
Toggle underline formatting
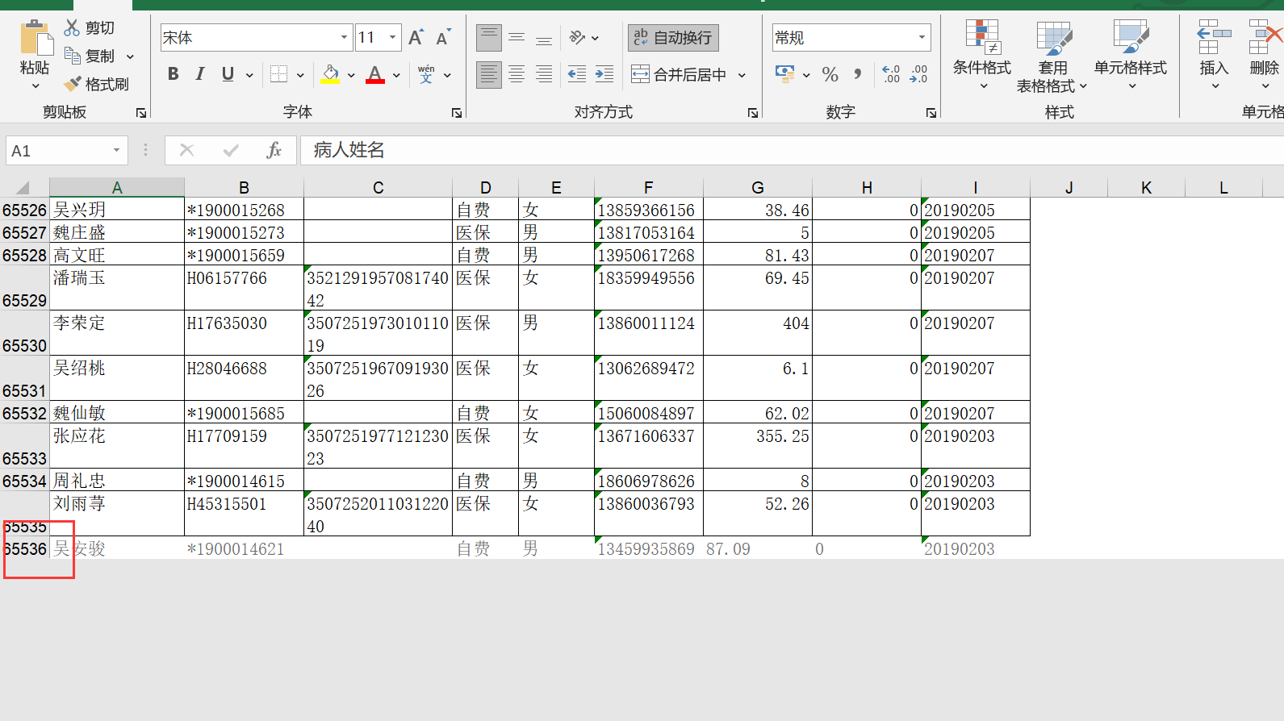point(228,74)
